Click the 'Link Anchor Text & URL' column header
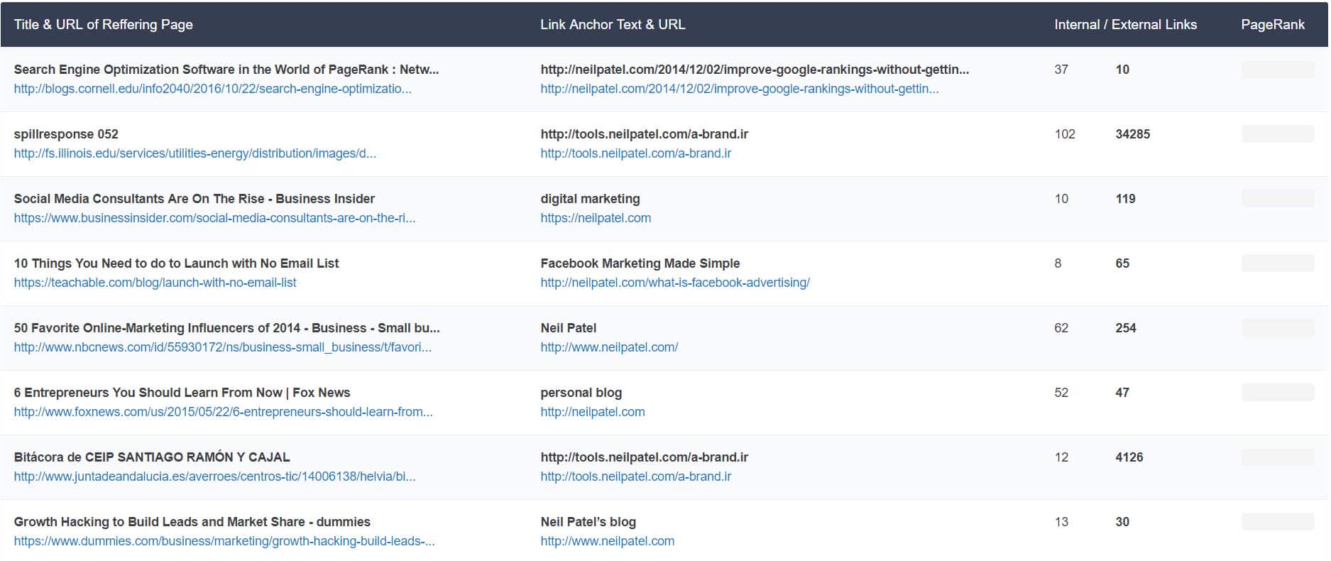The width and height of the screenshot is (1331, 561). pyautogui.click(x=613, y=24)
